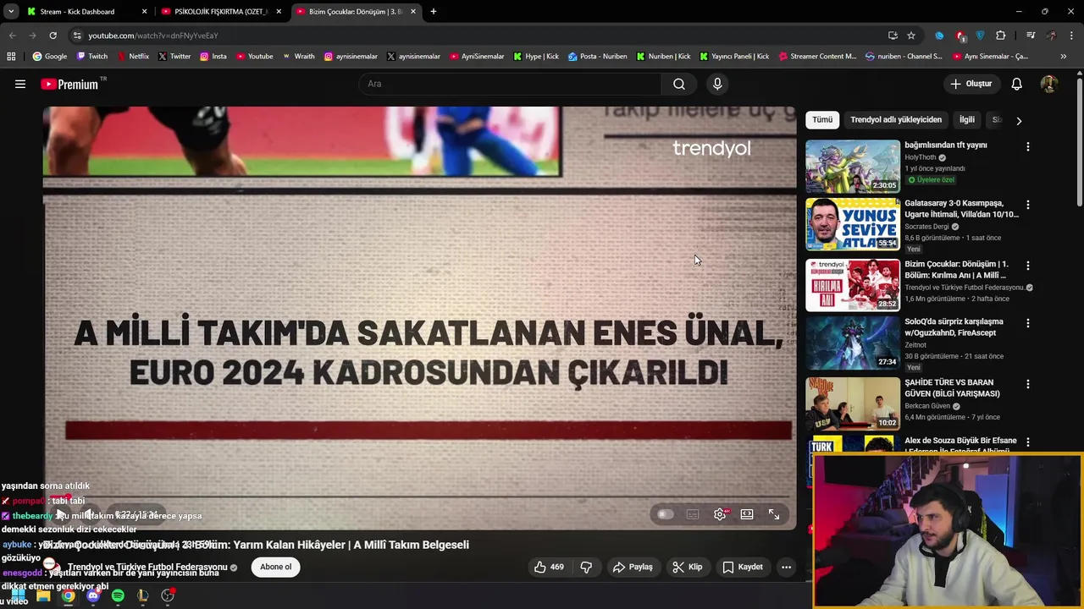Viewport: 1084px width, 609px height.
Task: Open options for Bizim Çocuklar 1. Bölüm video
Action: [1028, 266]
